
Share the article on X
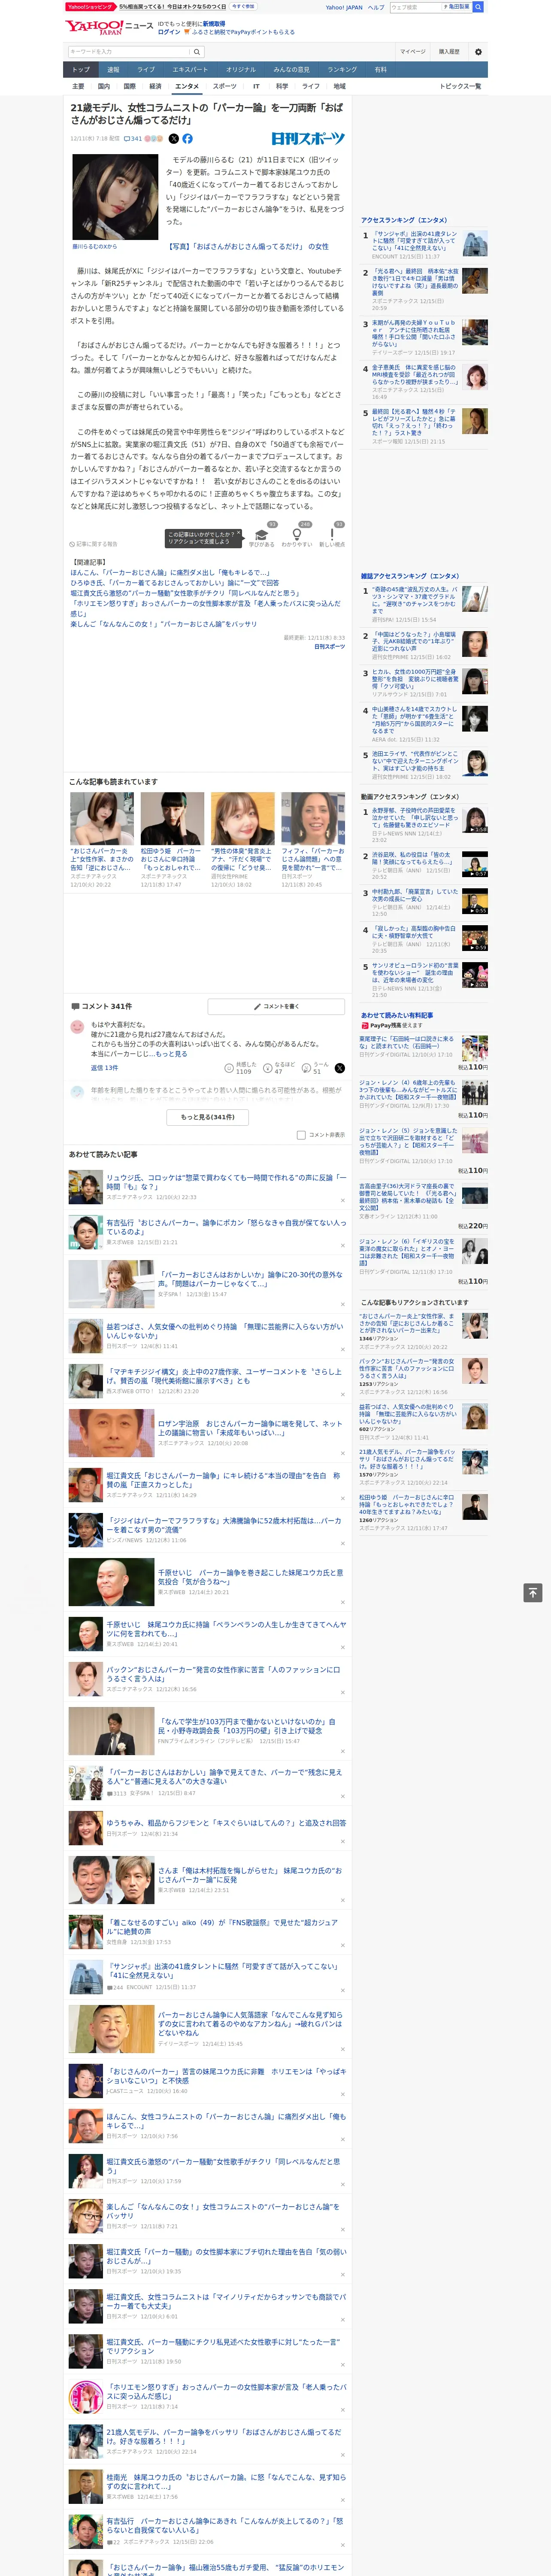click(174, 139)
